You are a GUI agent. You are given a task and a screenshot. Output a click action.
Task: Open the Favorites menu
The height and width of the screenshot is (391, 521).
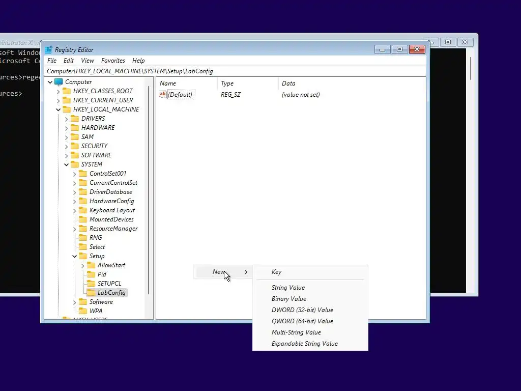pyautogui.click(x=113, y=61)
